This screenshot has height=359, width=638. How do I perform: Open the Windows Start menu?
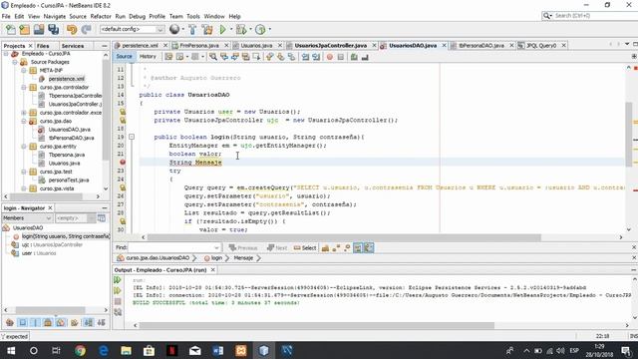pos(11,350)
